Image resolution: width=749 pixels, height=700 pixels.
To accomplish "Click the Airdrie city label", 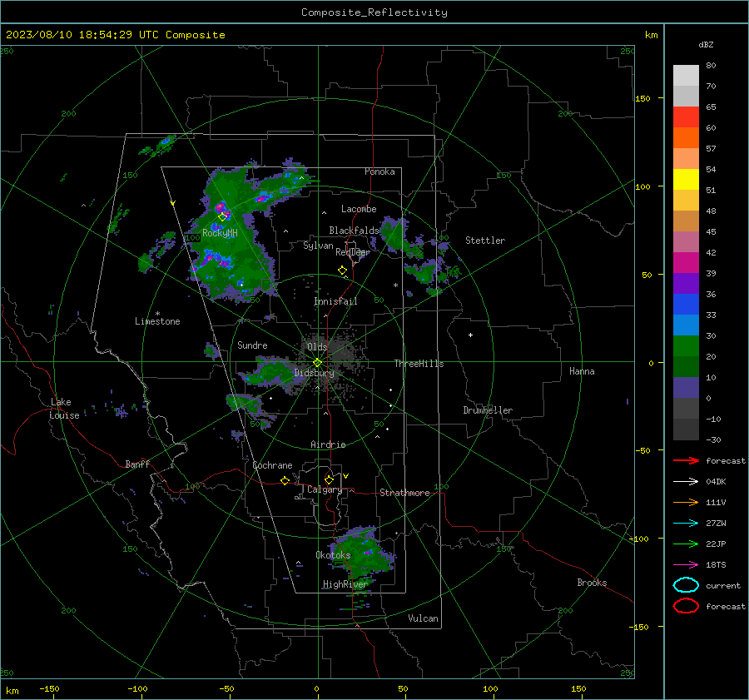I will tap(328, 444).
